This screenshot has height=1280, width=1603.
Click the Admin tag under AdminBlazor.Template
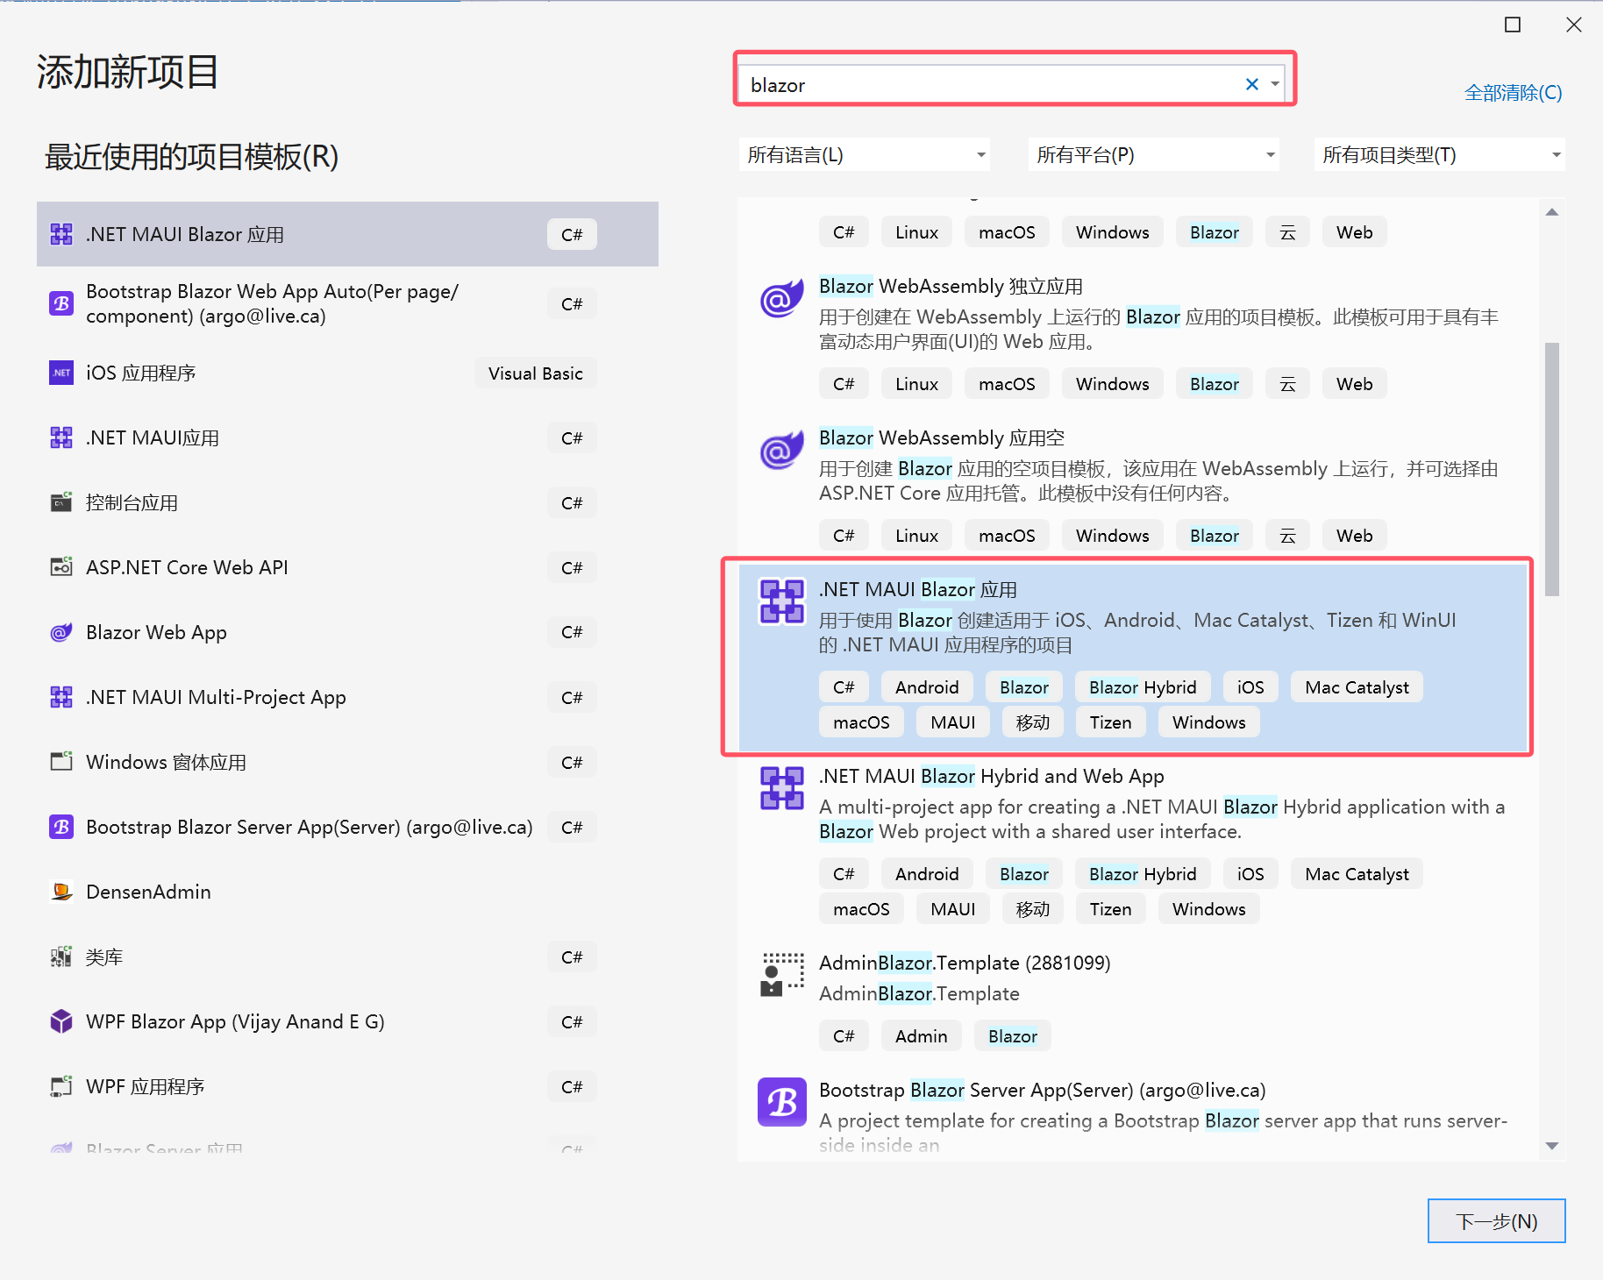921,1036
